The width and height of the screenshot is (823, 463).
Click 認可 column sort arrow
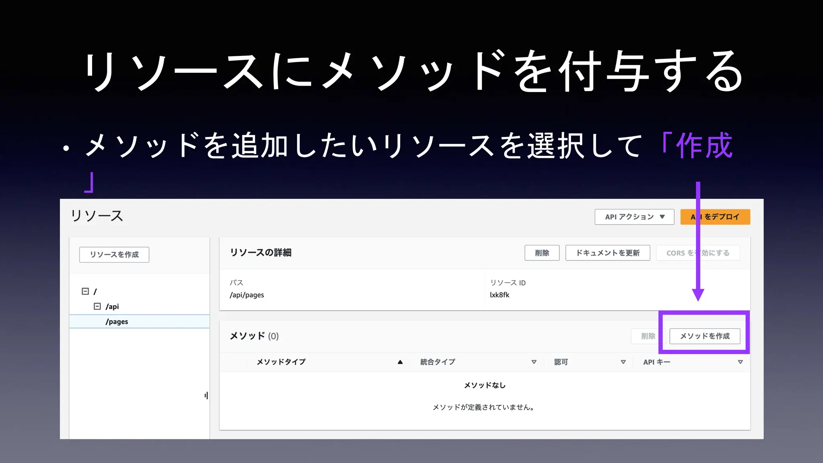pos(623,362)
